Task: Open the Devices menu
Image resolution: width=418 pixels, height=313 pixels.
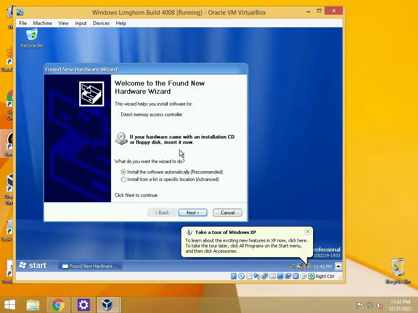Action: point(101,23)
